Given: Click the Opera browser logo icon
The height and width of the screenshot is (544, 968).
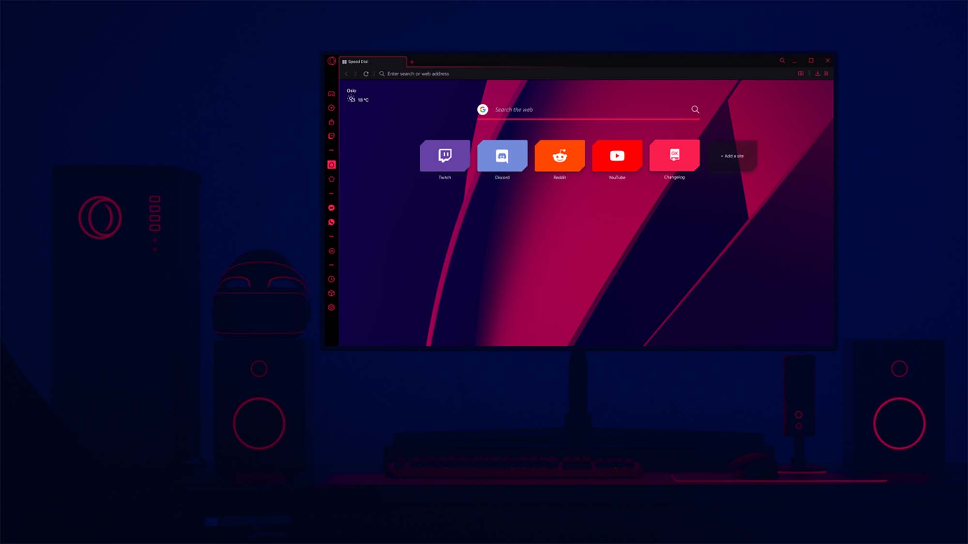Looking at the screenshot, I should coord(331,61).
